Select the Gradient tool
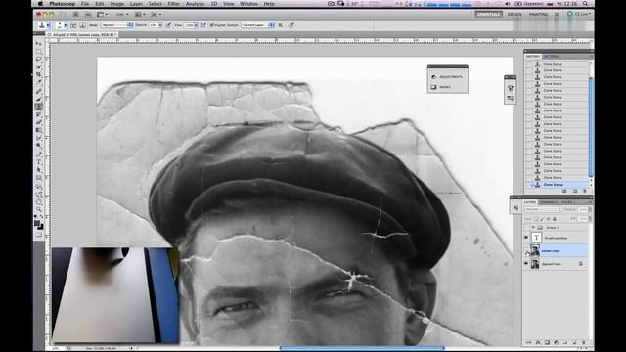626x352 pixels. point(39,130)
